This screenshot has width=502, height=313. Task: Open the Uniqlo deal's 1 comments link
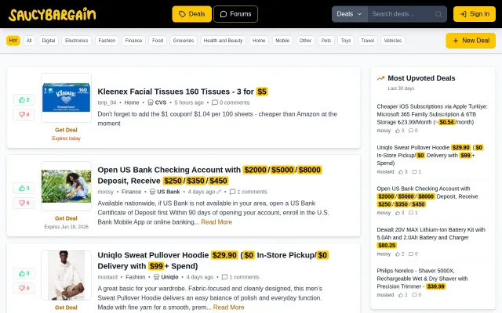pyautogui.click(x=241, y=277)
